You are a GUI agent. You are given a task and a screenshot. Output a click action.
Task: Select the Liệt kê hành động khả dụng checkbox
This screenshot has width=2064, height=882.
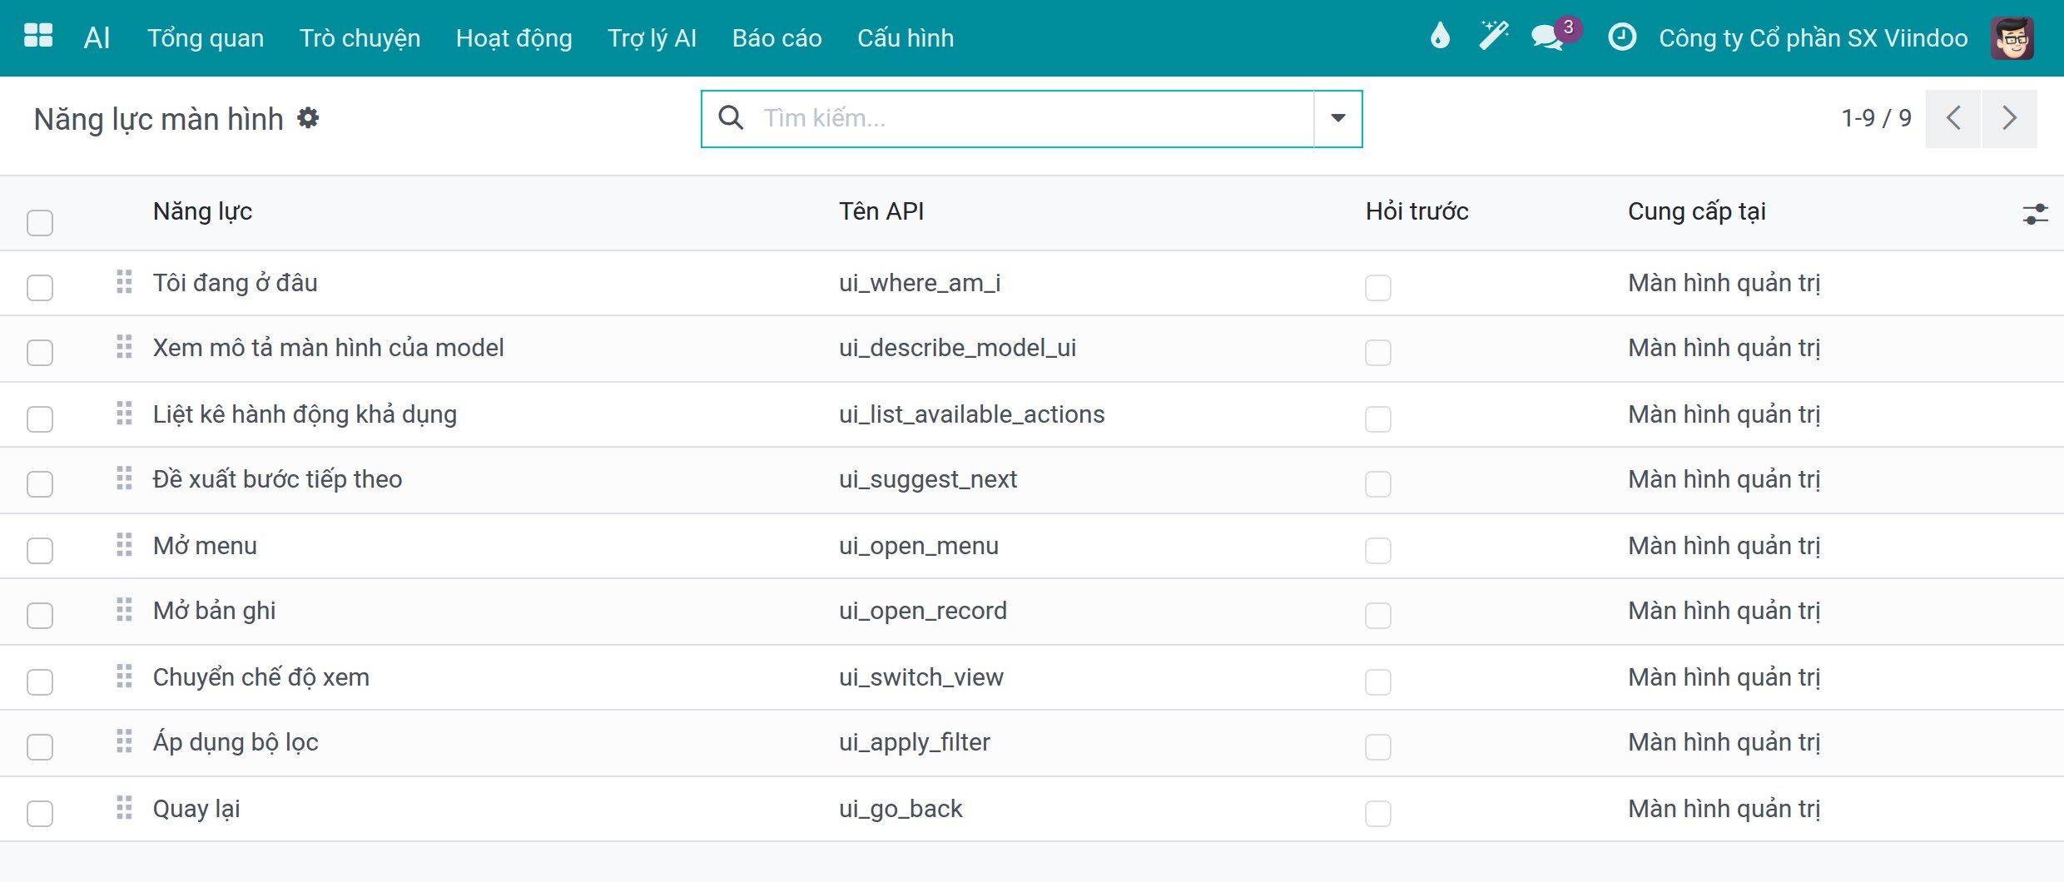40,419
